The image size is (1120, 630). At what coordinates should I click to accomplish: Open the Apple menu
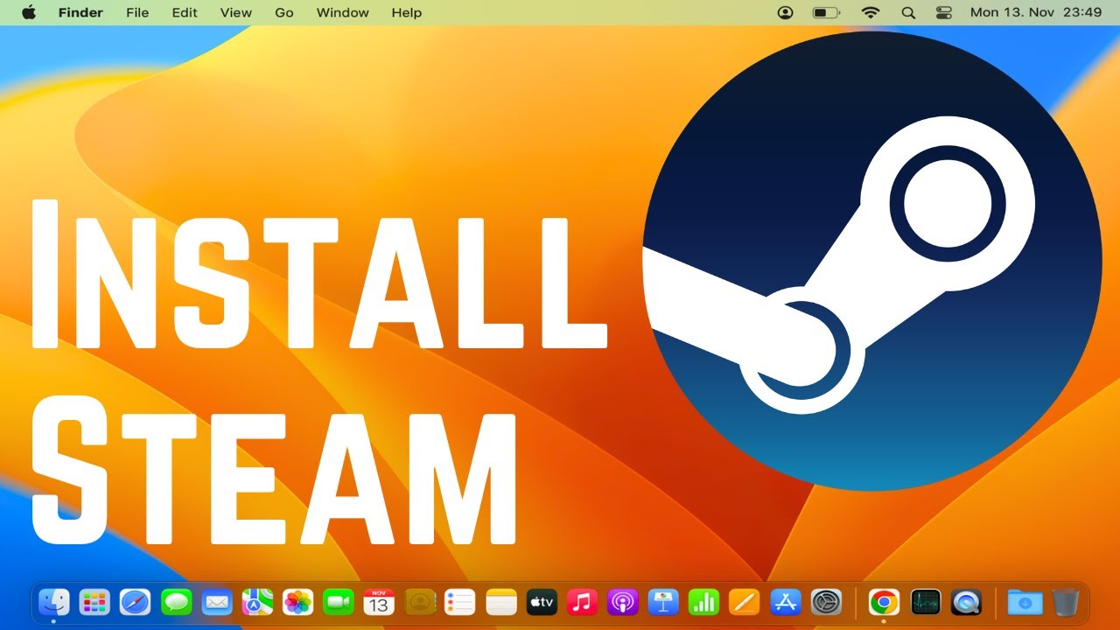pos(29,12)
